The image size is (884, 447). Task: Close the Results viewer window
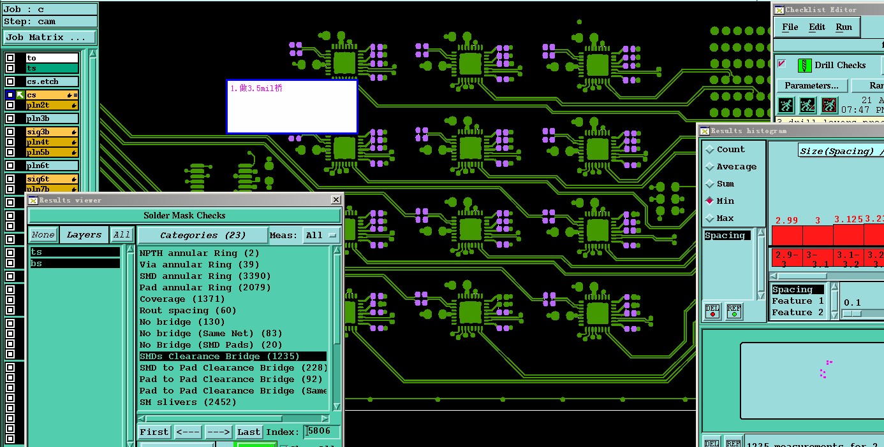tap(336, 200)
